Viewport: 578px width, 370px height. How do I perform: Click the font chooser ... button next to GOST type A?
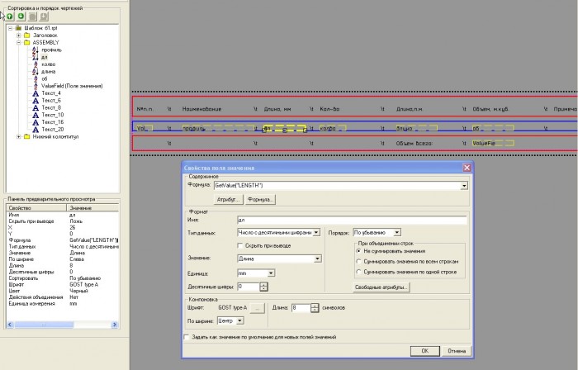pyautogui.click(x=258, y=308)
